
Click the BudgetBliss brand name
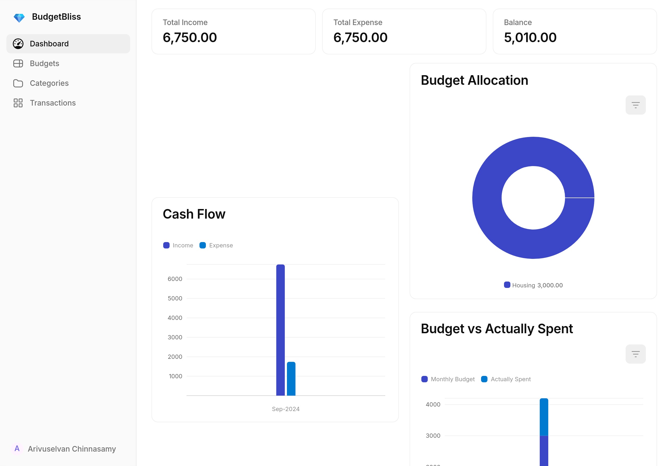click(56, 17)
